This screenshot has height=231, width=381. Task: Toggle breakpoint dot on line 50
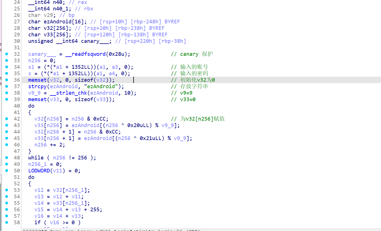point(7,171)
